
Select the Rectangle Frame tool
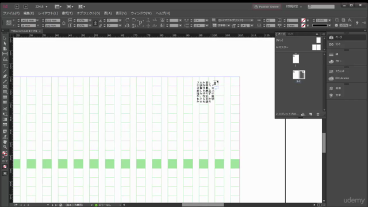(x=5, y=87)
